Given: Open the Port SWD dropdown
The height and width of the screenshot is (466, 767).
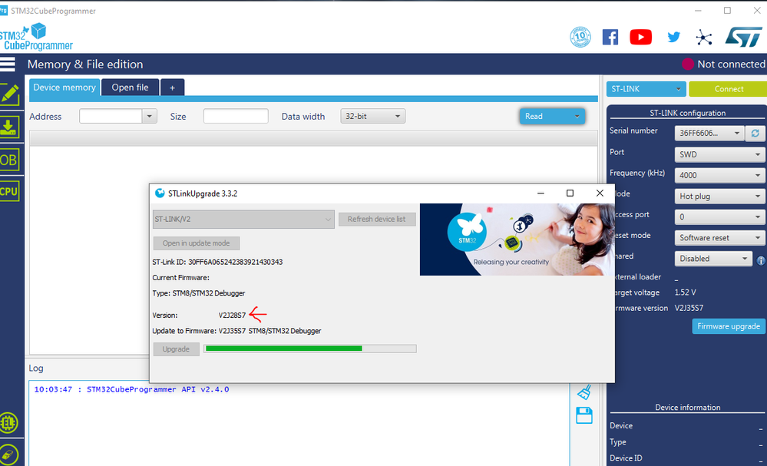Looking at the screenshot, I should (719, 154).
